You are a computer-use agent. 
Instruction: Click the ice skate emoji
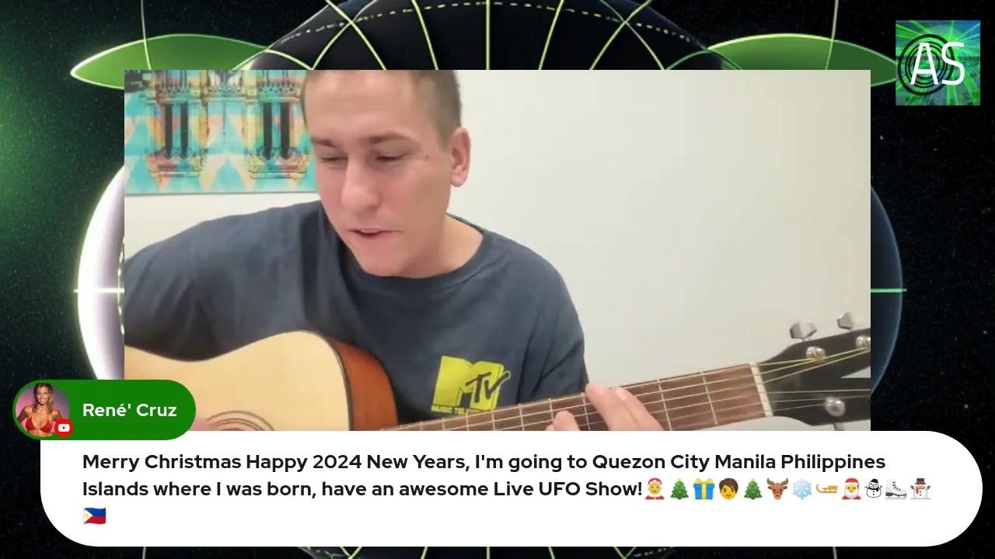895,490
